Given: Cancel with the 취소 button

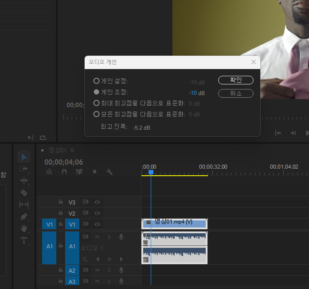Looking at the screenshot, I should (236, 93).
